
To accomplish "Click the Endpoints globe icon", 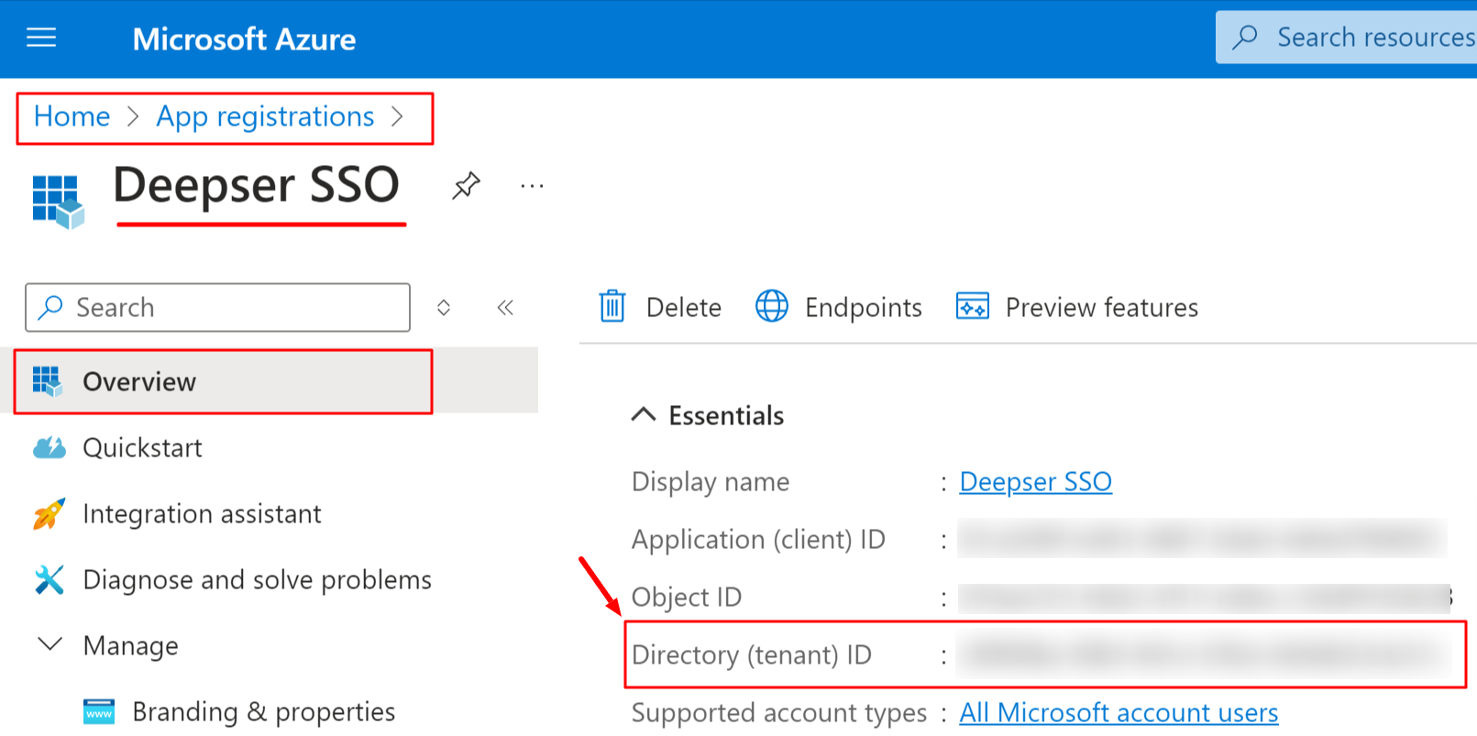I will click(x=772, y=306).
